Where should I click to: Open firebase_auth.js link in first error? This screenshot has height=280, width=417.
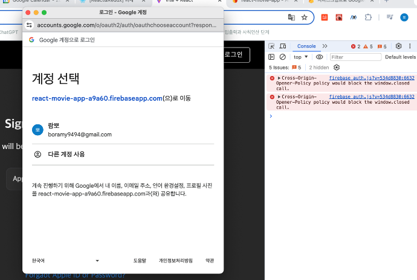[372, 78]
